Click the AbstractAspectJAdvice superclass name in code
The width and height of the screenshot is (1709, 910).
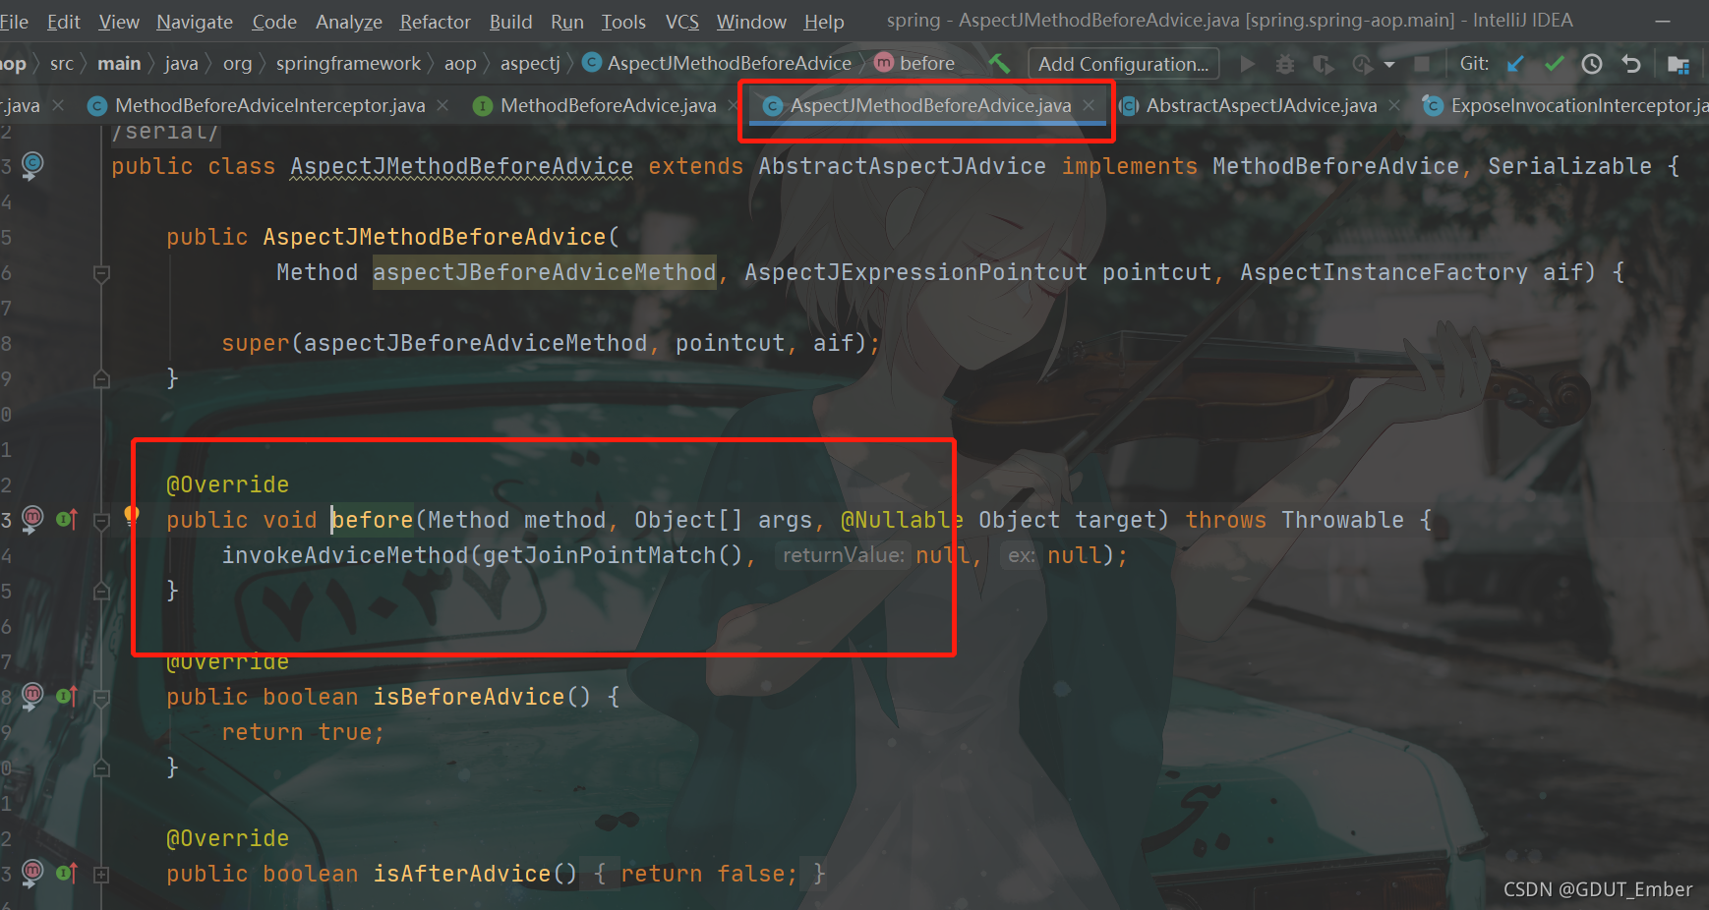pos(902,166)
